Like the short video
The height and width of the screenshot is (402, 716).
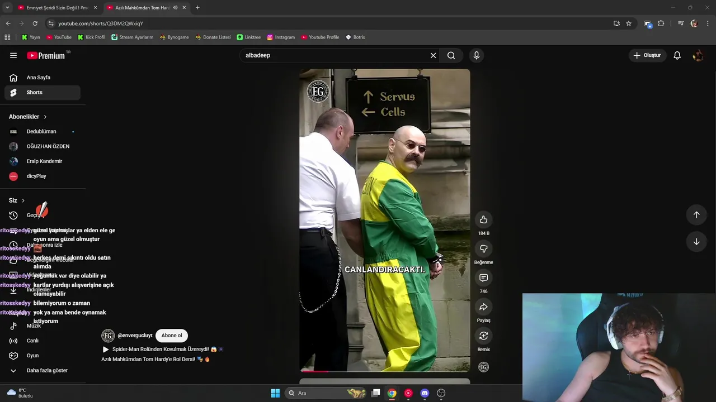pos(483,219)
